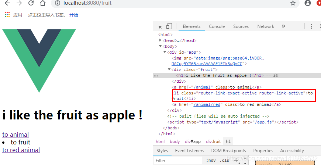
Task: Click the html breadcrumb item
Action: tap(160, 141)
